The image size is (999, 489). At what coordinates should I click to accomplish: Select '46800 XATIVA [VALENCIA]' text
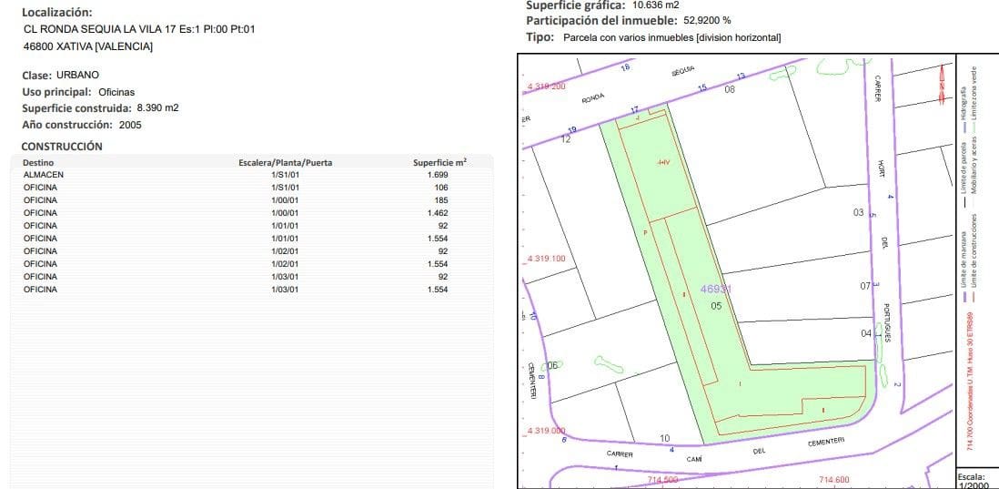tap(88, 46)
